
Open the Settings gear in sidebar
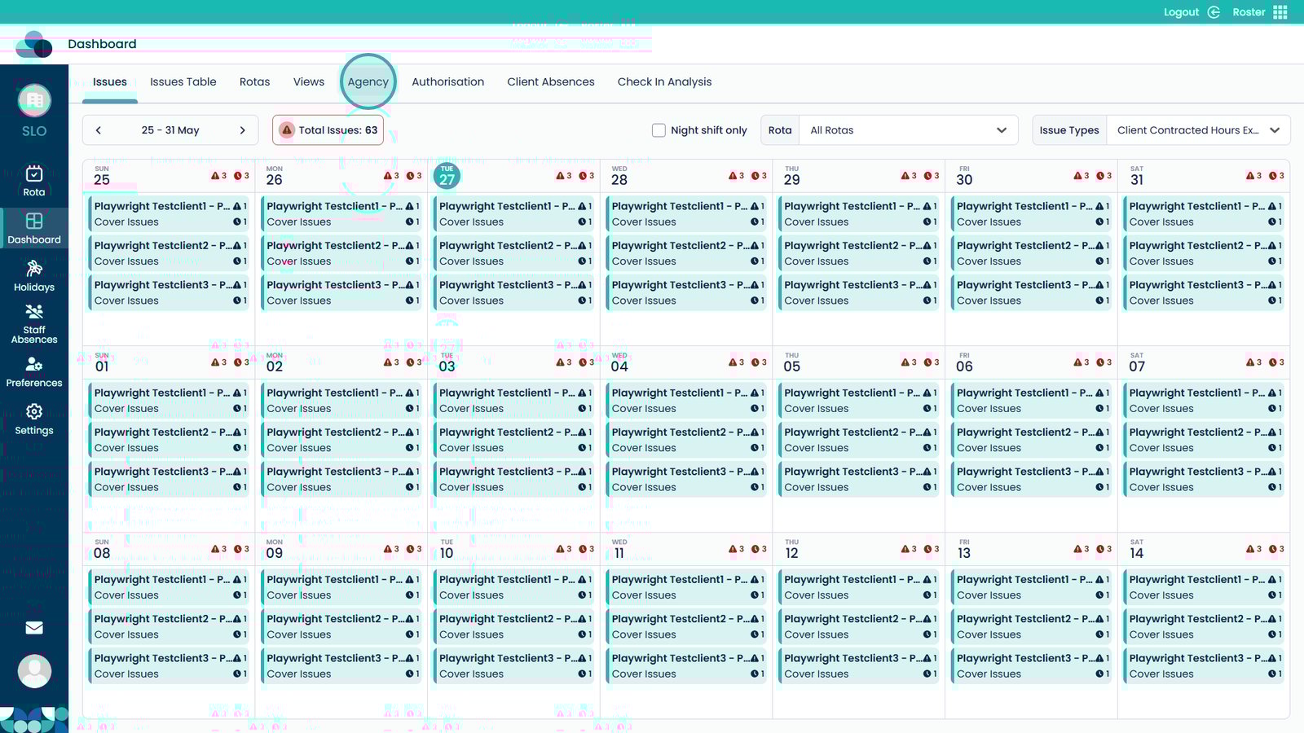pos(34,412)
